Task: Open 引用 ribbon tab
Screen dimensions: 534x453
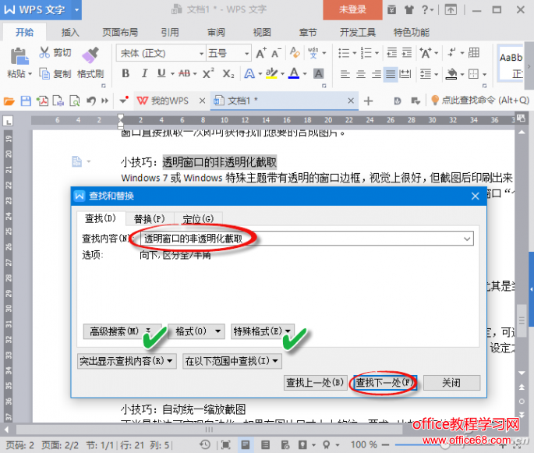Action: coord(170,33)
